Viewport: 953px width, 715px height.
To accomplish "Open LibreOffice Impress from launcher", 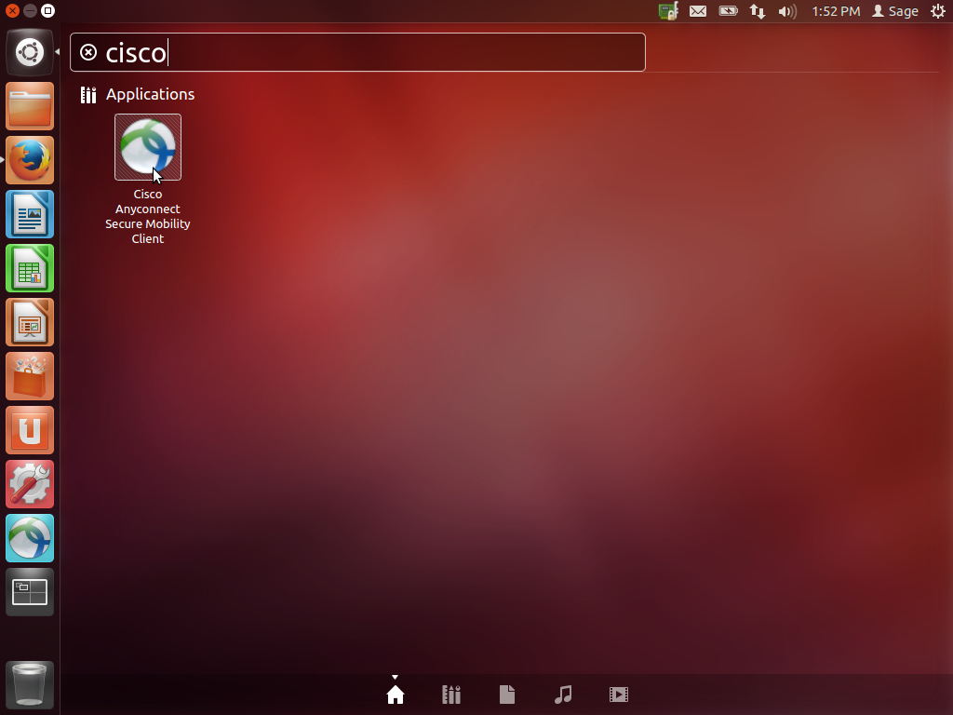I will pyautogui.click(x=30, y=322).
